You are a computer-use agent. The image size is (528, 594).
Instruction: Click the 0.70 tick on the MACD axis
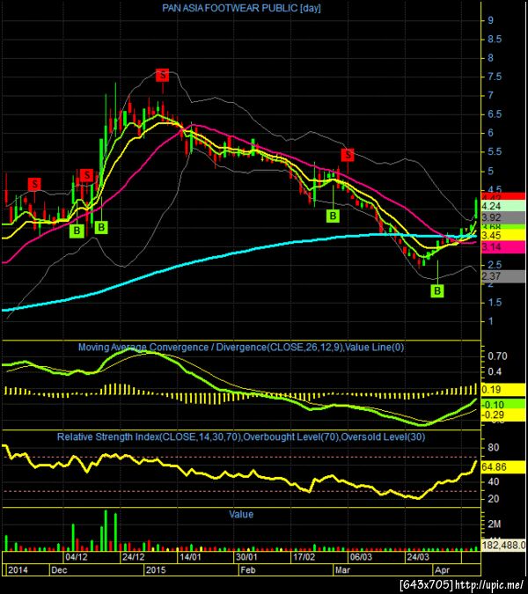tap(497, 356)
